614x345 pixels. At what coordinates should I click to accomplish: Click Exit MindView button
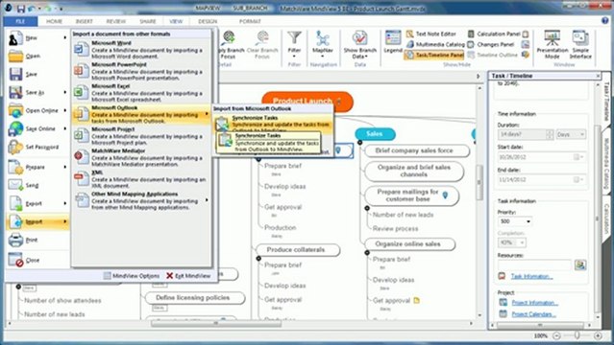[x=188, y=275]
